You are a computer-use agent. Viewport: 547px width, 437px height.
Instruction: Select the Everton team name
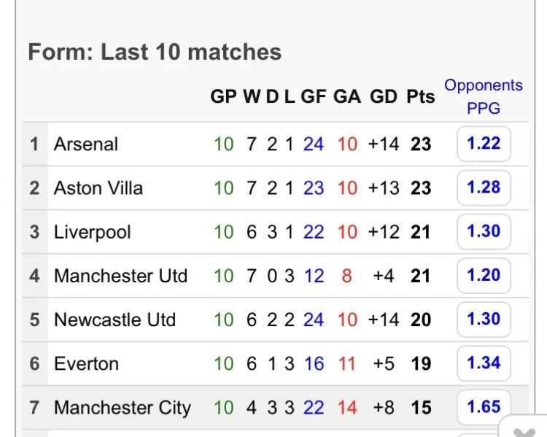(86, 363)
